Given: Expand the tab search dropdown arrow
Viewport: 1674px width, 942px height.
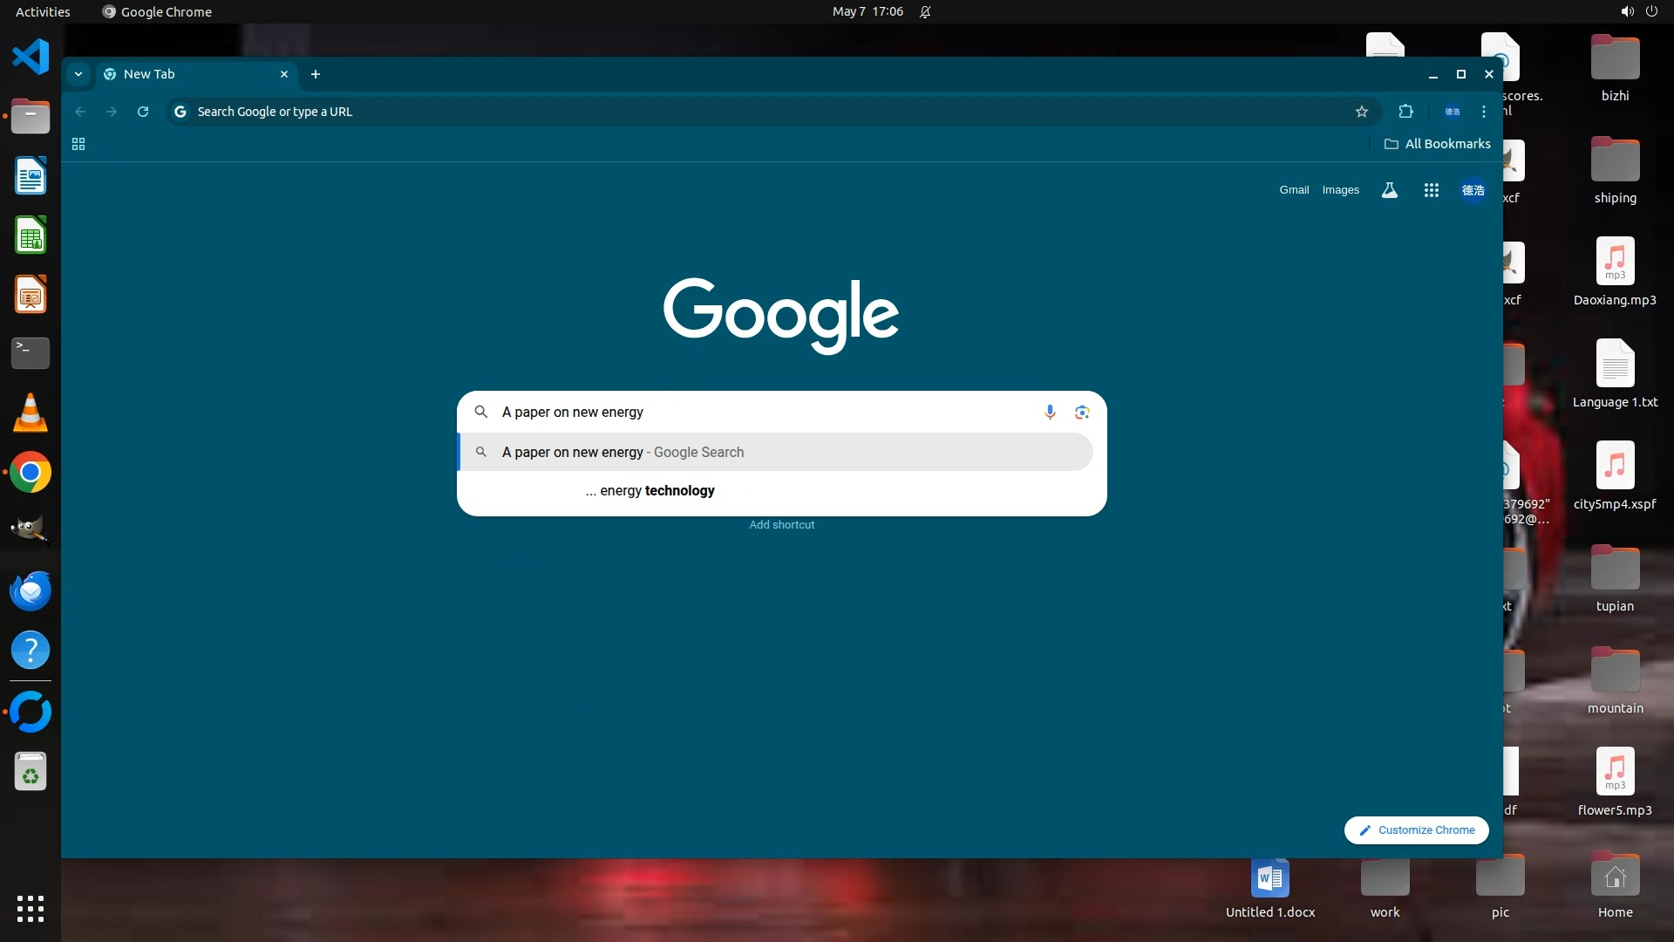Looking at the screenshot, I should pyautogui.click(x=78, y=74).
